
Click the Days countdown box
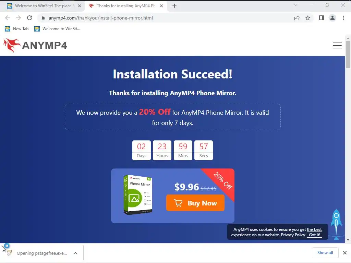point(142,150)
